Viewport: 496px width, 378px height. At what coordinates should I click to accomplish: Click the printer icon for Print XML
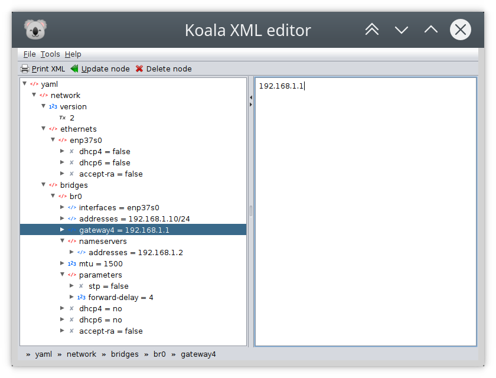click(25, 69)
